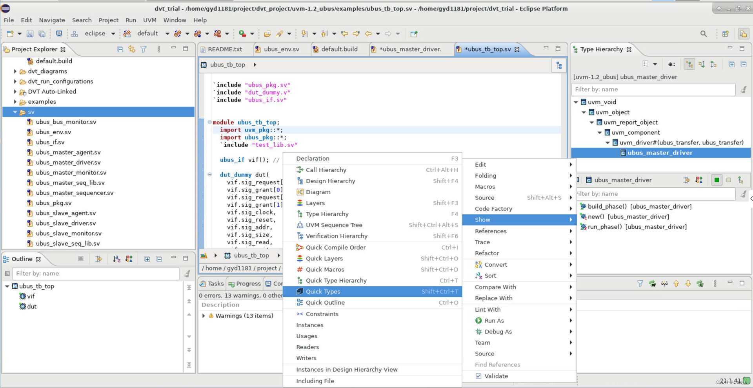Click Type Hierarchy filter by name field

[653, 89]
